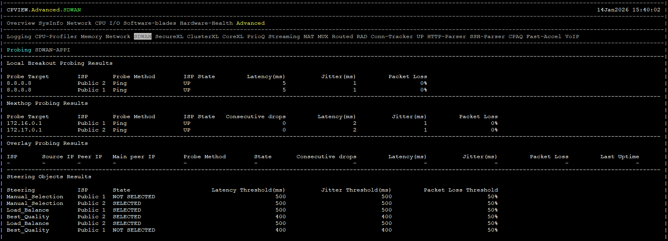This screenshot has width=668, height=241.
Task: Open the ClusterXL tab
Action: point(203,37)
